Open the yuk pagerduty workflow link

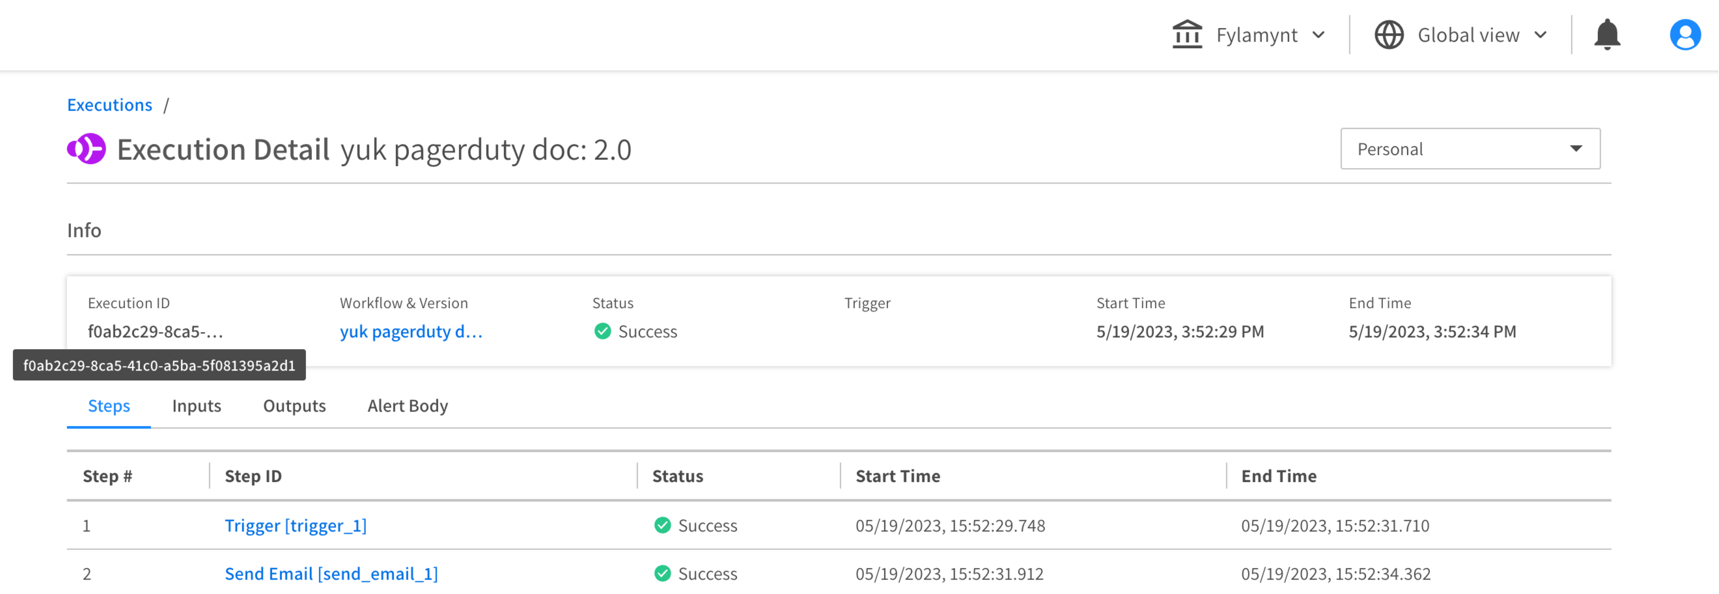410,331
